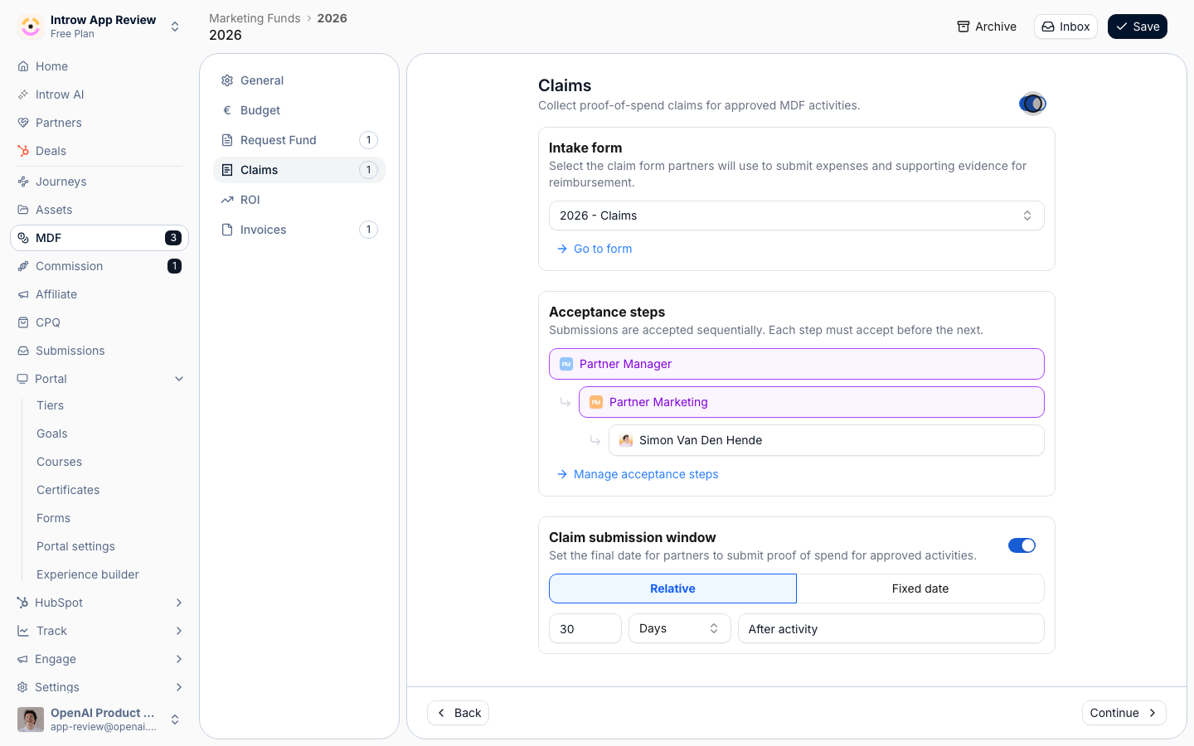Viewport: 1194px width, 746px height.
Task: Click the Commission icon
Action: [x=23, y=266]
